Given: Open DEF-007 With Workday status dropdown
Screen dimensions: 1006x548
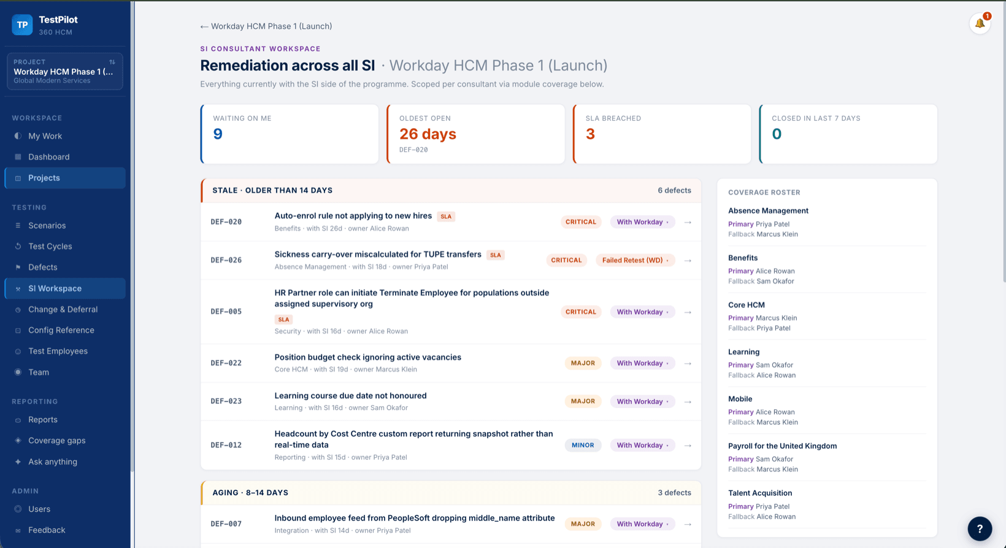Looking at the screenshot, I should coord(642,524).
